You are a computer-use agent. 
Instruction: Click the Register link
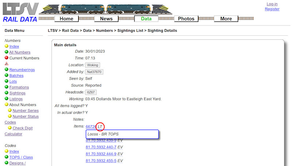[272, 9]
